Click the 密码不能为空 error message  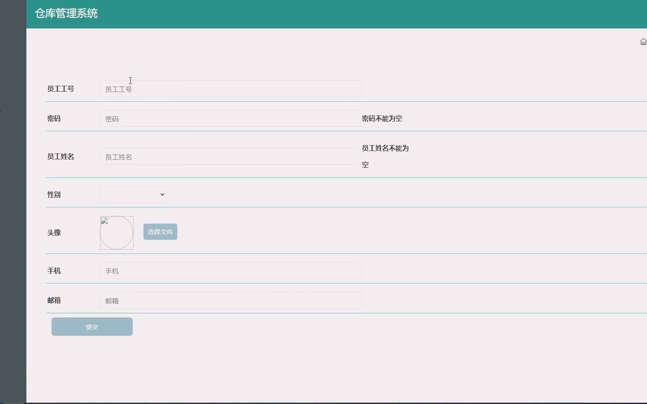pyautogui.click(x=382, y=118)
